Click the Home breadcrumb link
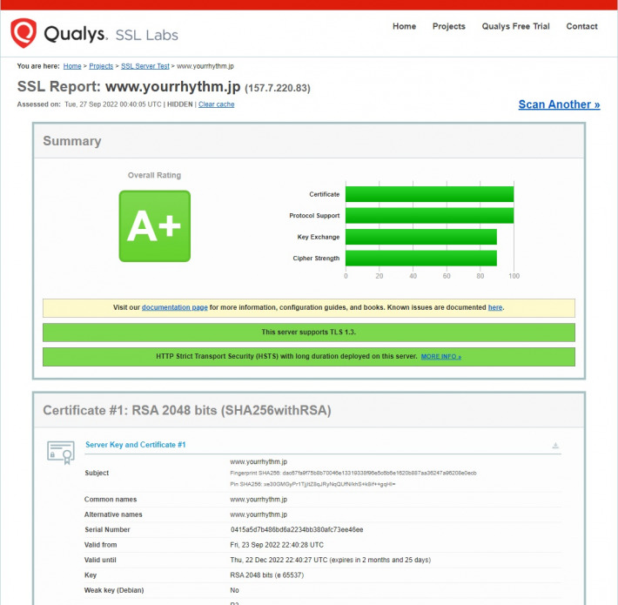Viewport: 618px width, 605px height. tap(72, 66)
